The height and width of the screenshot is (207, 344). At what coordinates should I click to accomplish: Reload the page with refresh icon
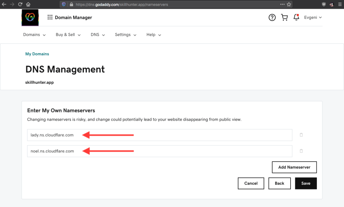20,4
